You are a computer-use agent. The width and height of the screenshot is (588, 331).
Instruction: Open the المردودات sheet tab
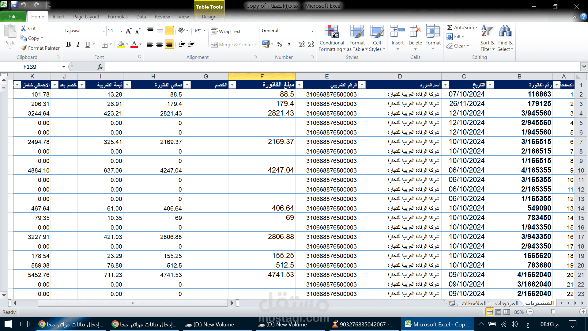507,303
